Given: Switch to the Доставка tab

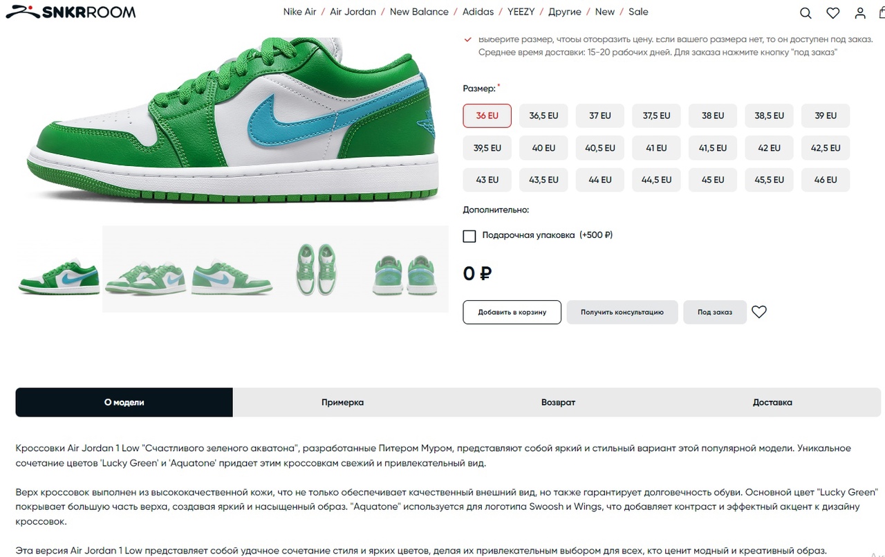Looking at the screenshot, I should 772,402.
